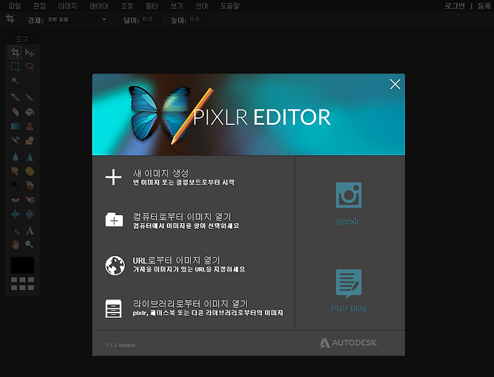Click the globe icon for URL image
Screen dimensions: 494x377
115,266
